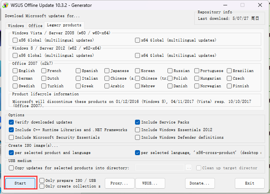
Task: Switch to the Windows tab
Action: pos(16,26)
